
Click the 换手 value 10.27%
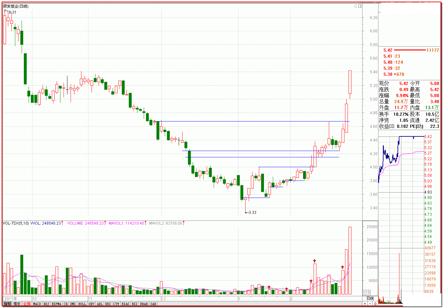click(x=401, y=114)
